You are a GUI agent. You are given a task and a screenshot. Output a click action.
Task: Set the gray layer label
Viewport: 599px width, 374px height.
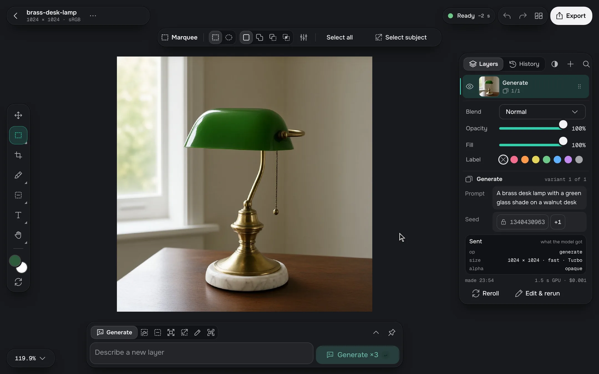point(579,160)
